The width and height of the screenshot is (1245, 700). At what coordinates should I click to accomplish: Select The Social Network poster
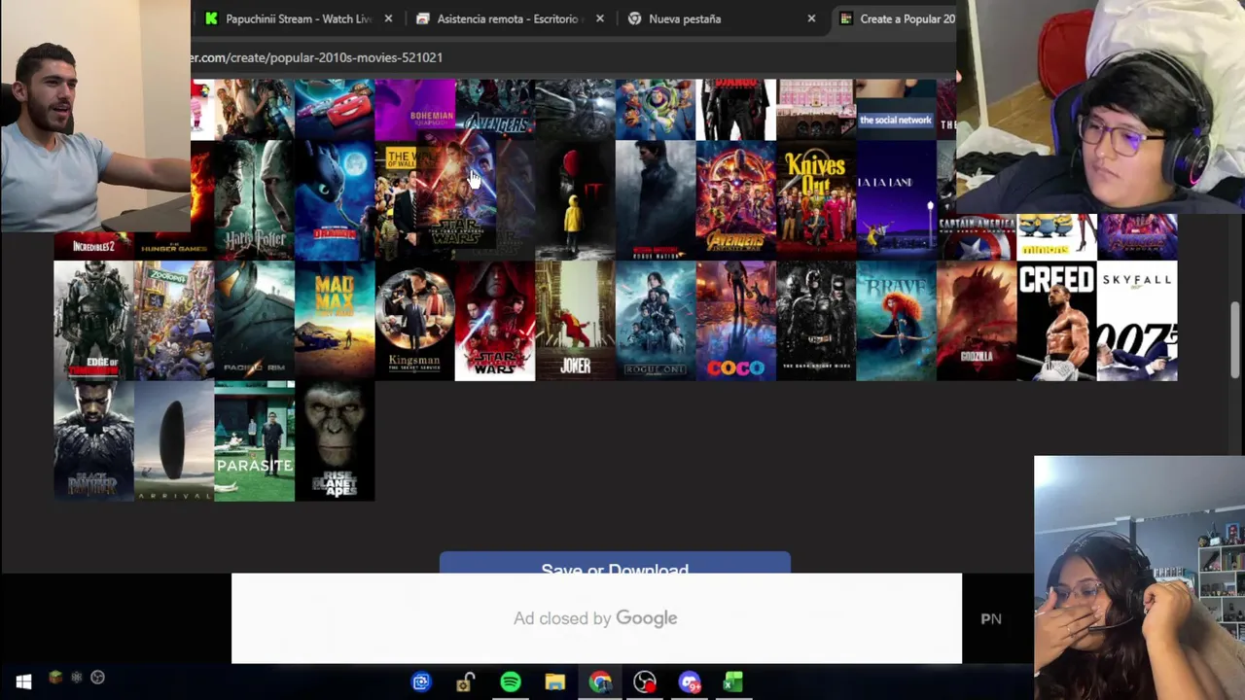(x=896, y=110)
